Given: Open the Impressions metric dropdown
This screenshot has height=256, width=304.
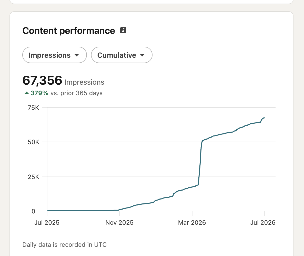Looking at the screenshot, I should click(55, 55).
